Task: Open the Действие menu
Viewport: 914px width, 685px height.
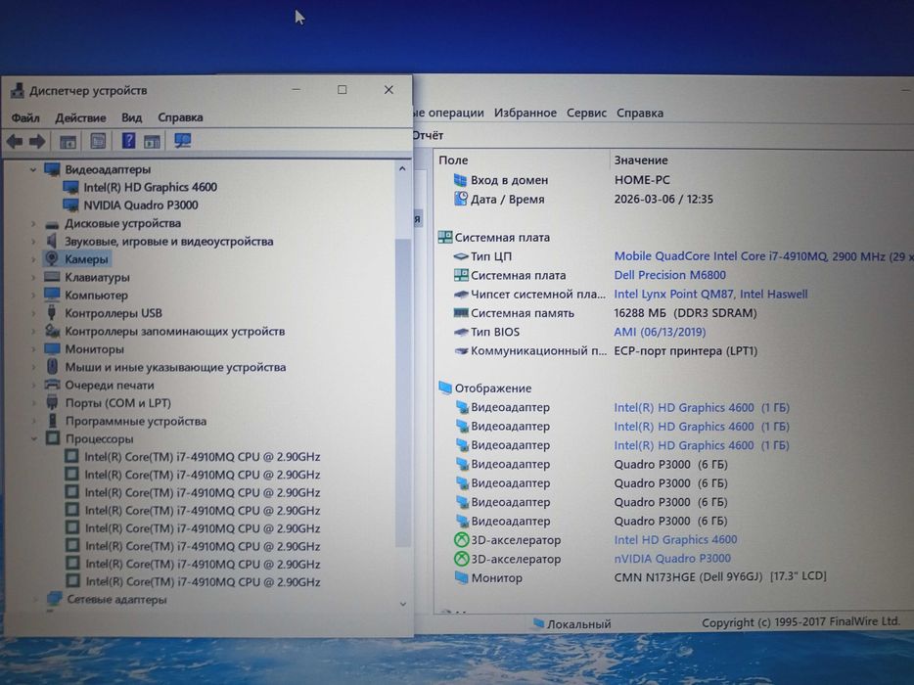Action: click(80, 117)
